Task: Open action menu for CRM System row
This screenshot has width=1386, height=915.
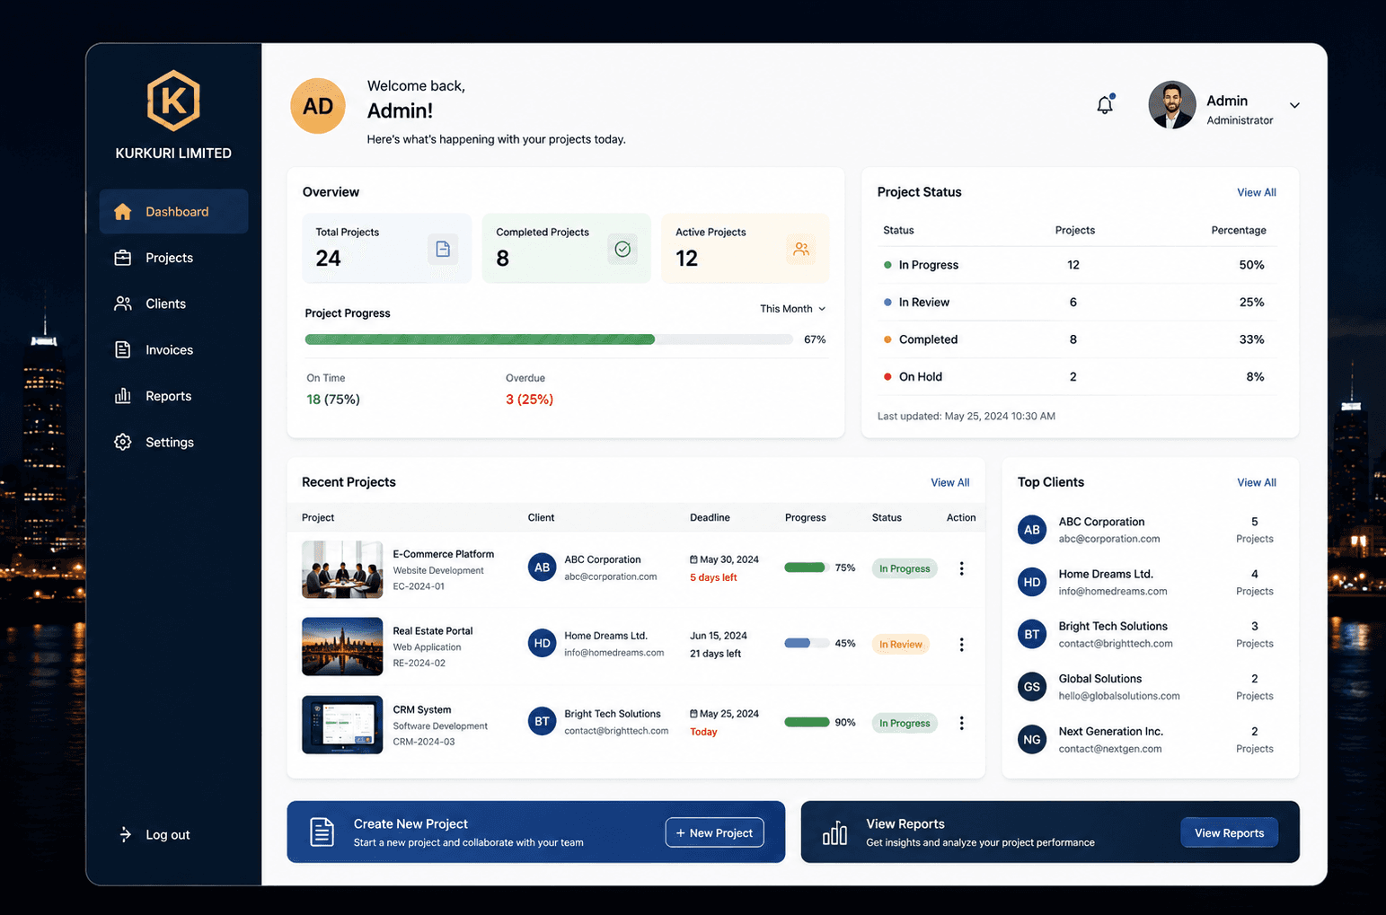Action: (961, 723)
